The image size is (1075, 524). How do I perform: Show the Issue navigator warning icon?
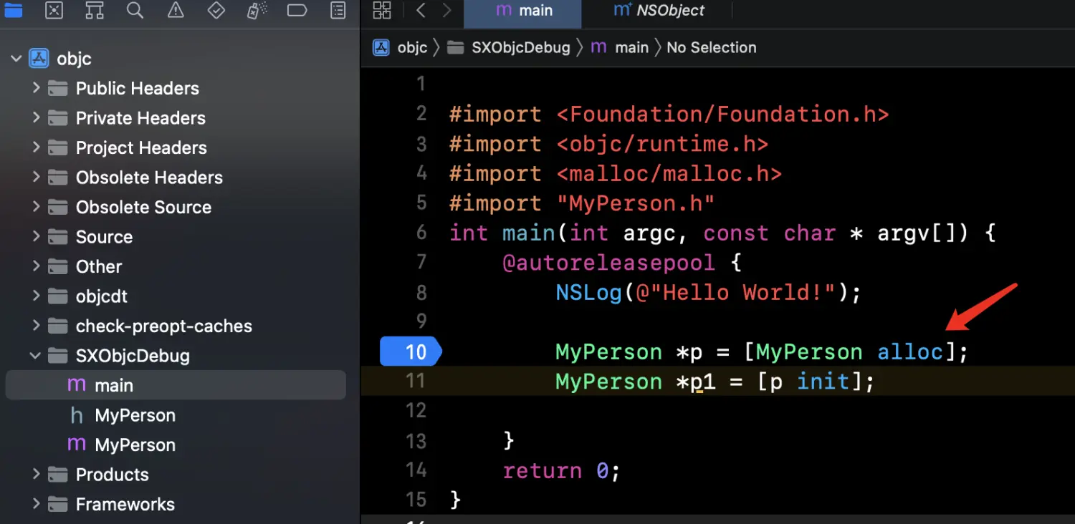point(175,10)
